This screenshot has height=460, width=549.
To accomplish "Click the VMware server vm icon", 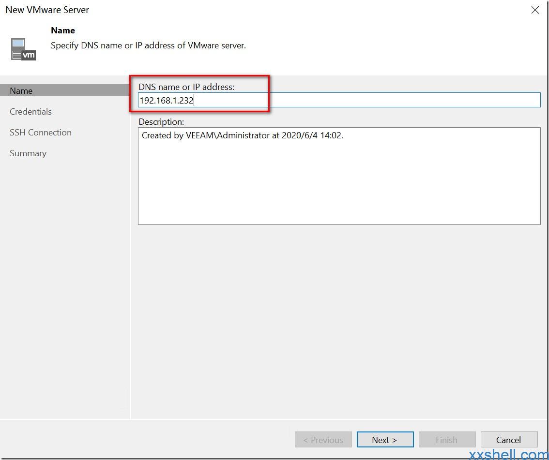I will pyautogui.click(x=23, y=49).
